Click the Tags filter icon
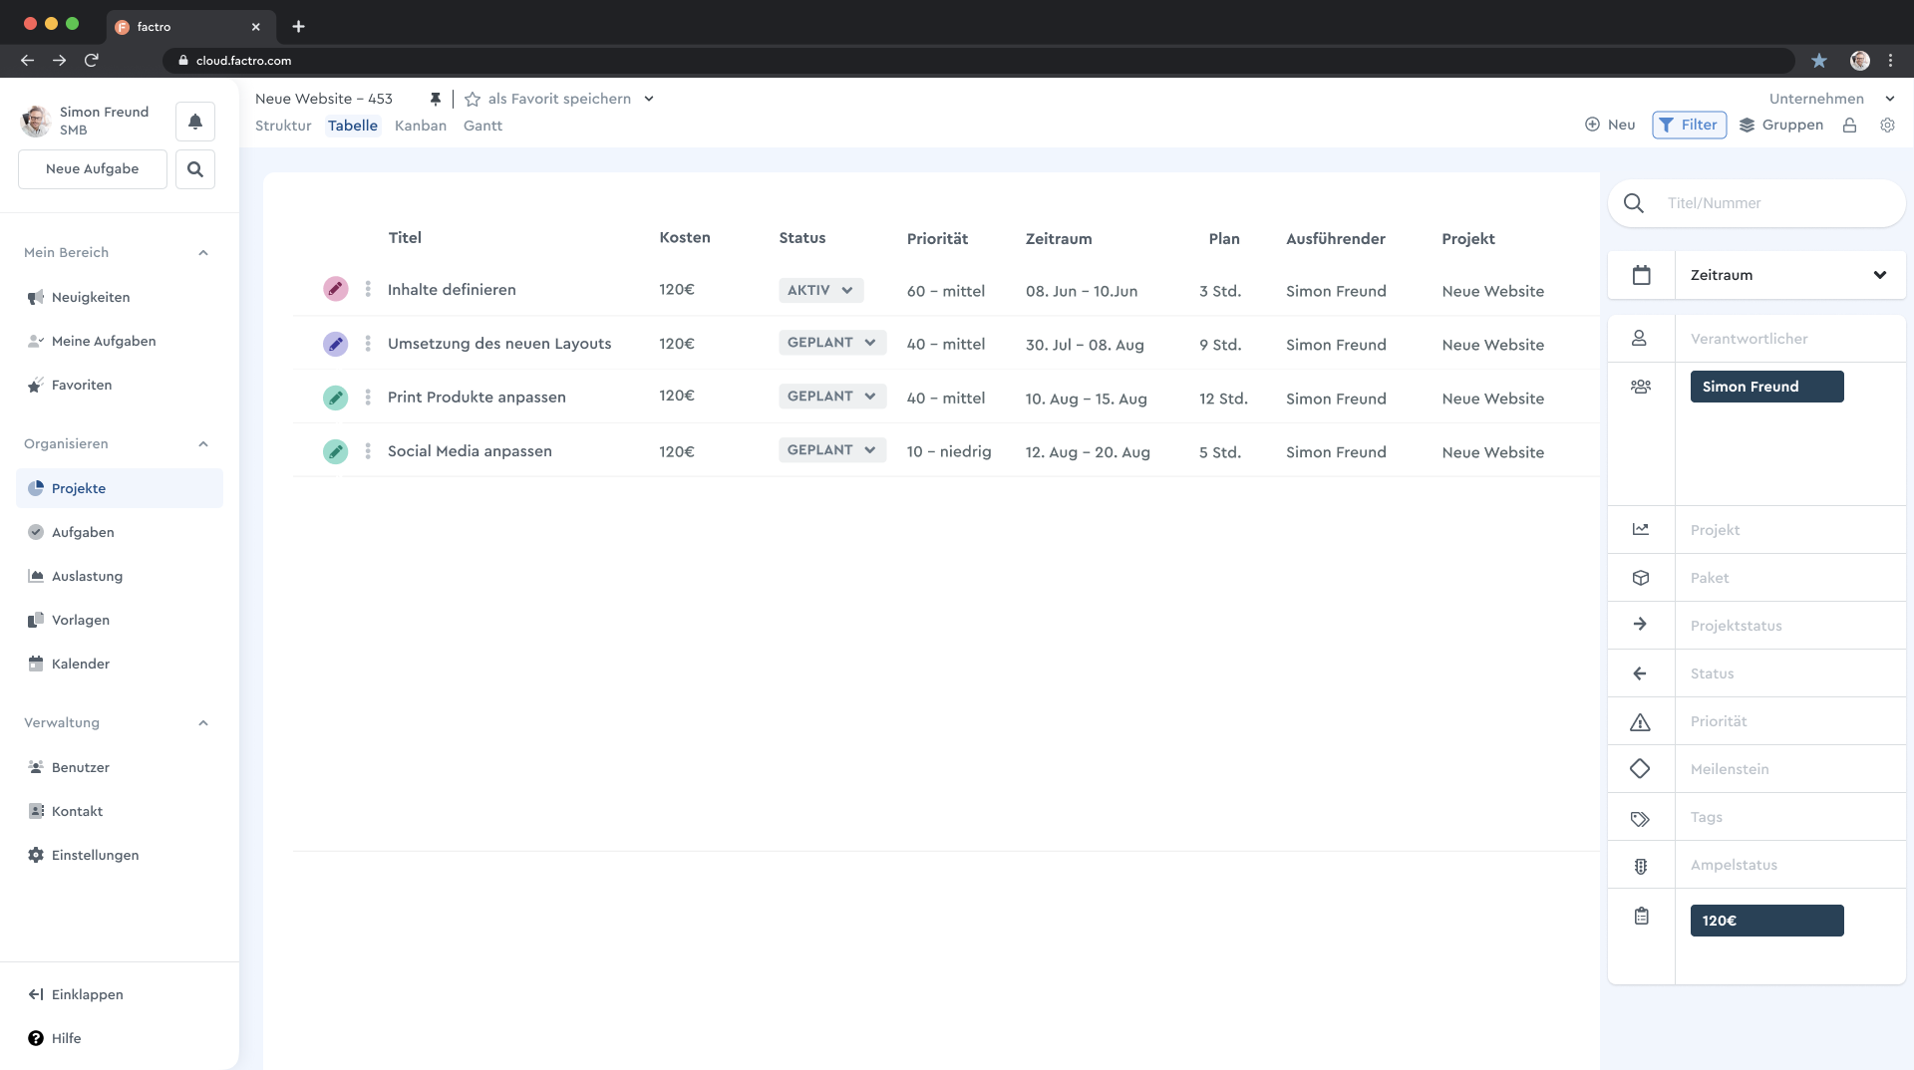This screenshot has height=1070, width=1914. (x=1640, y=818)
